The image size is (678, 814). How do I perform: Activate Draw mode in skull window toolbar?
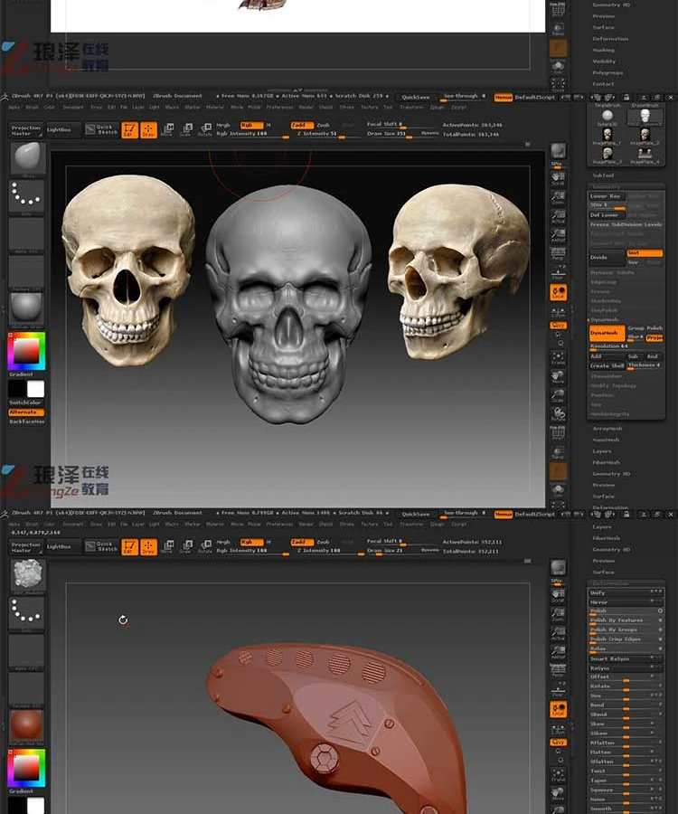pos(148,129)
